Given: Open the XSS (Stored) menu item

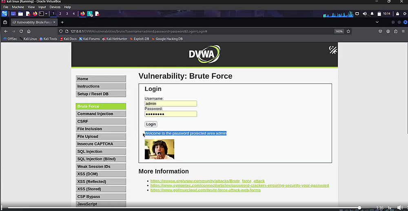Looking at the screenshot, I should coord(101,189).
